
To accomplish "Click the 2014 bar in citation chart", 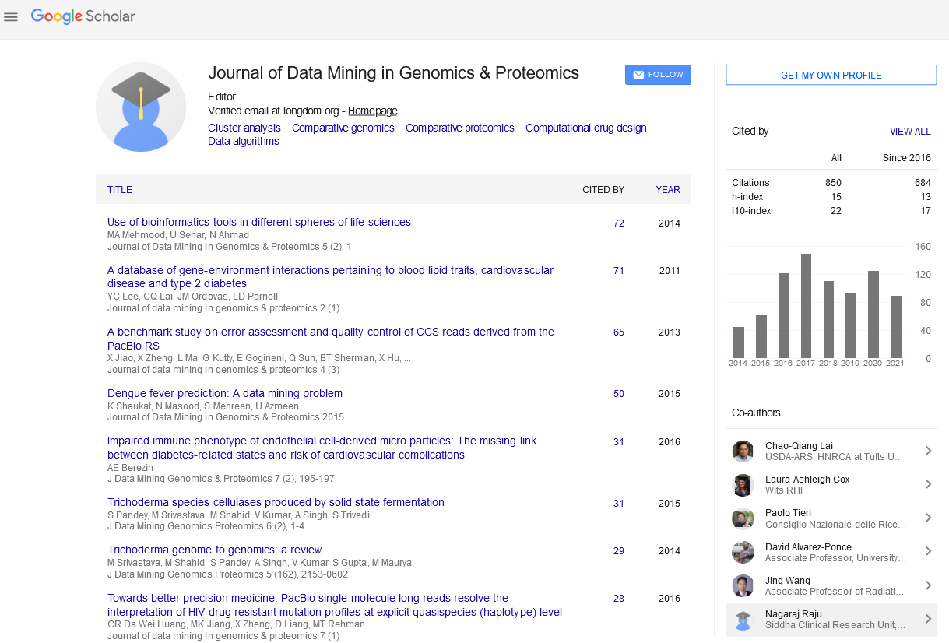I will (738, 343).
